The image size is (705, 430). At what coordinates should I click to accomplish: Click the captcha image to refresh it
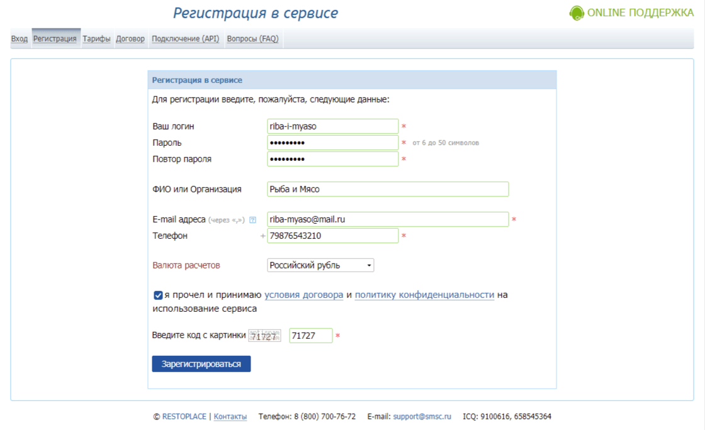(266, 335)
